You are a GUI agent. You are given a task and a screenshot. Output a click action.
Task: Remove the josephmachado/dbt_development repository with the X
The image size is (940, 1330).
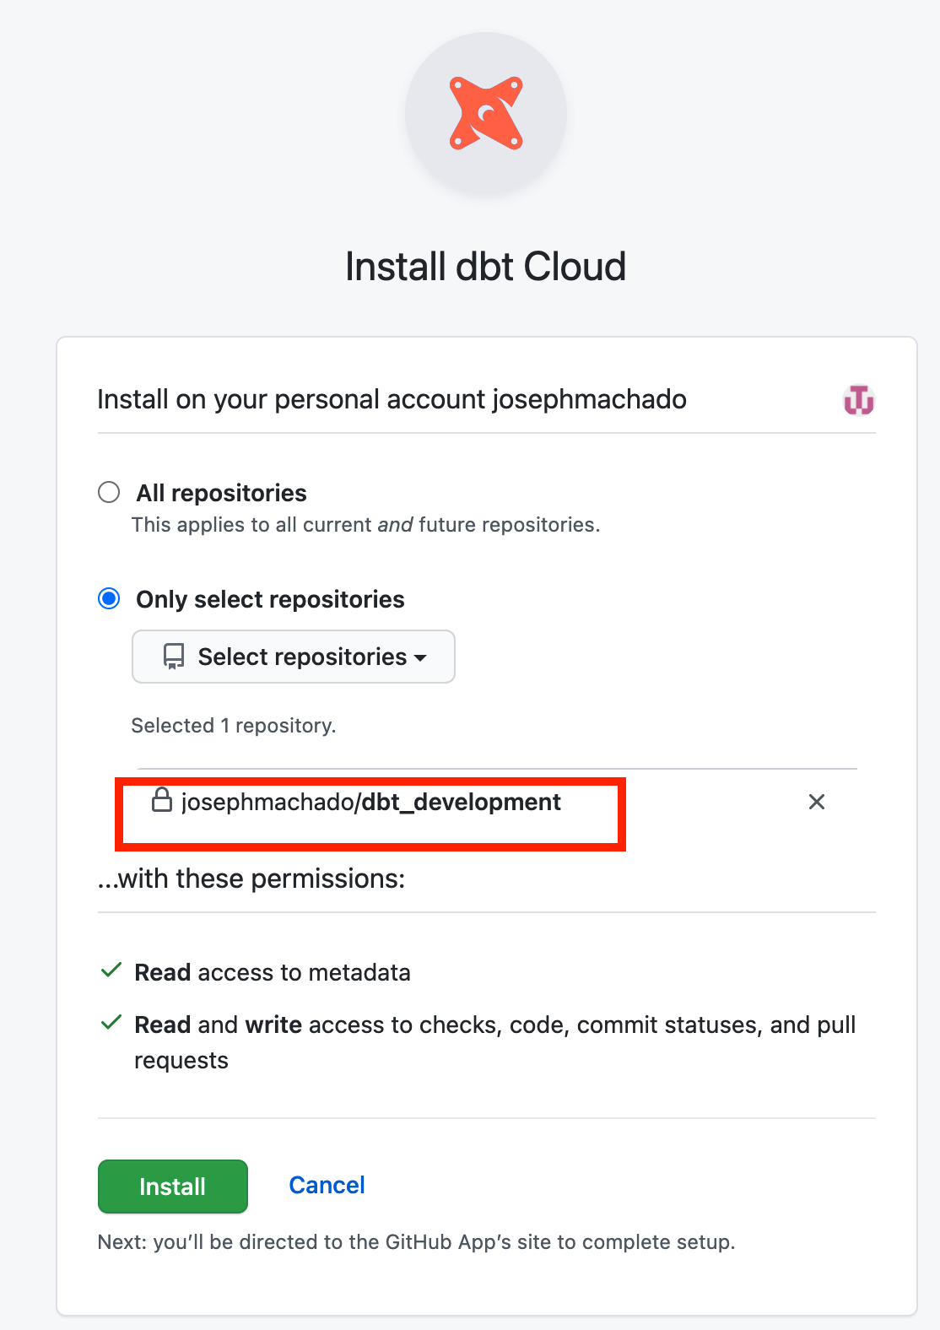point(816,802)
